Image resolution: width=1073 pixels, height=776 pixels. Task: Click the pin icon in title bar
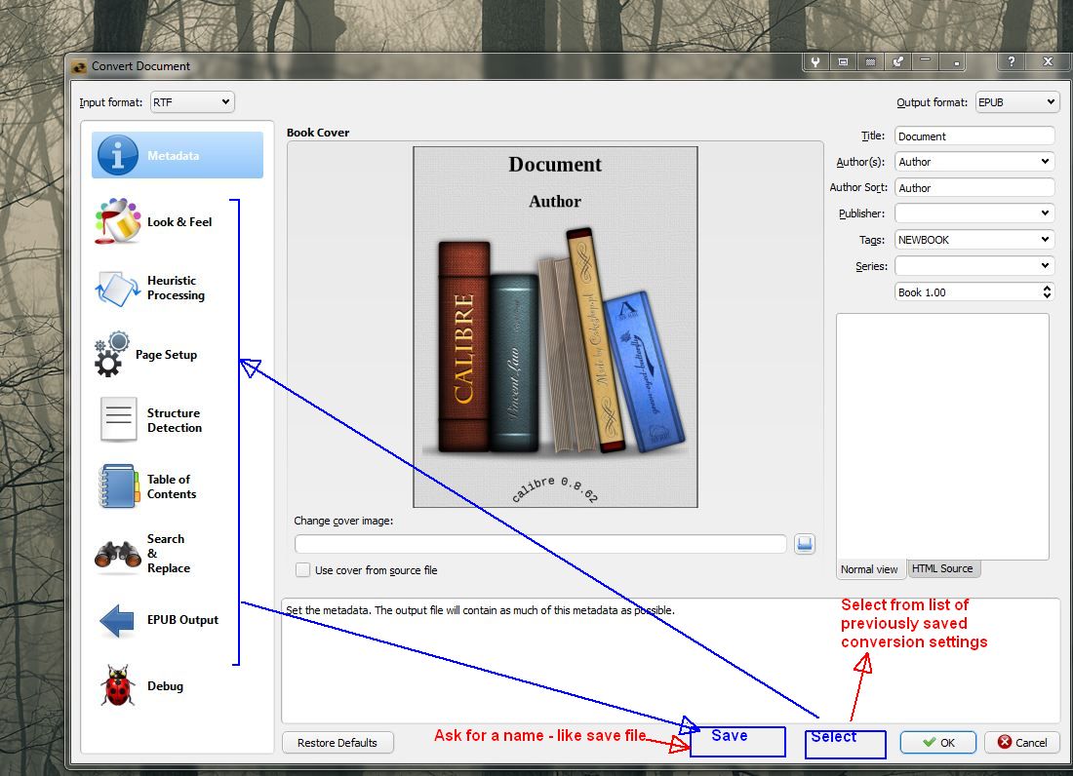pos(897,61)
